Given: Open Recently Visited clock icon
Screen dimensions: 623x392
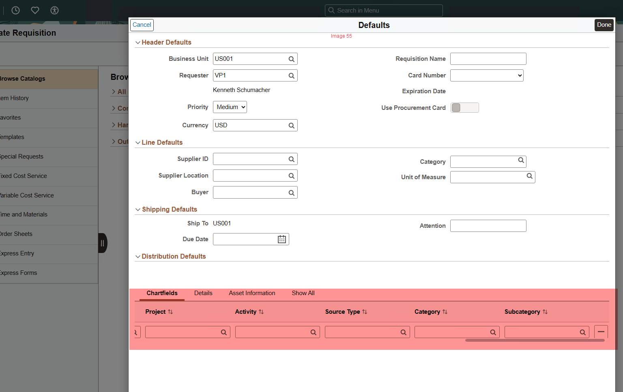Looking at the screenshot, I should coord(15,11).
